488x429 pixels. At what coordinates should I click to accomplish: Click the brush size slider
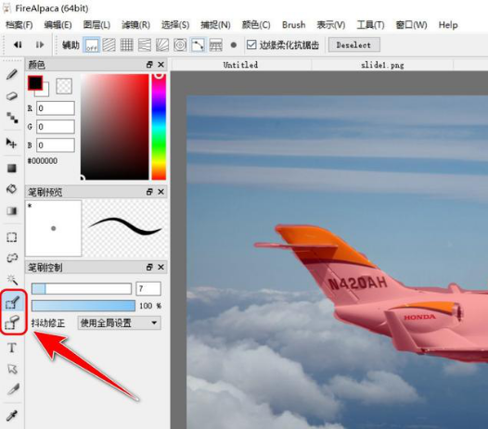(82, 289)
